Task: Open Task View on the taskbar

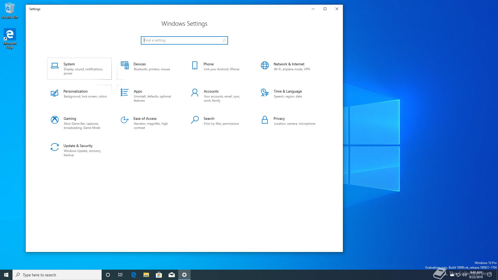Action: tap(120, 275)
